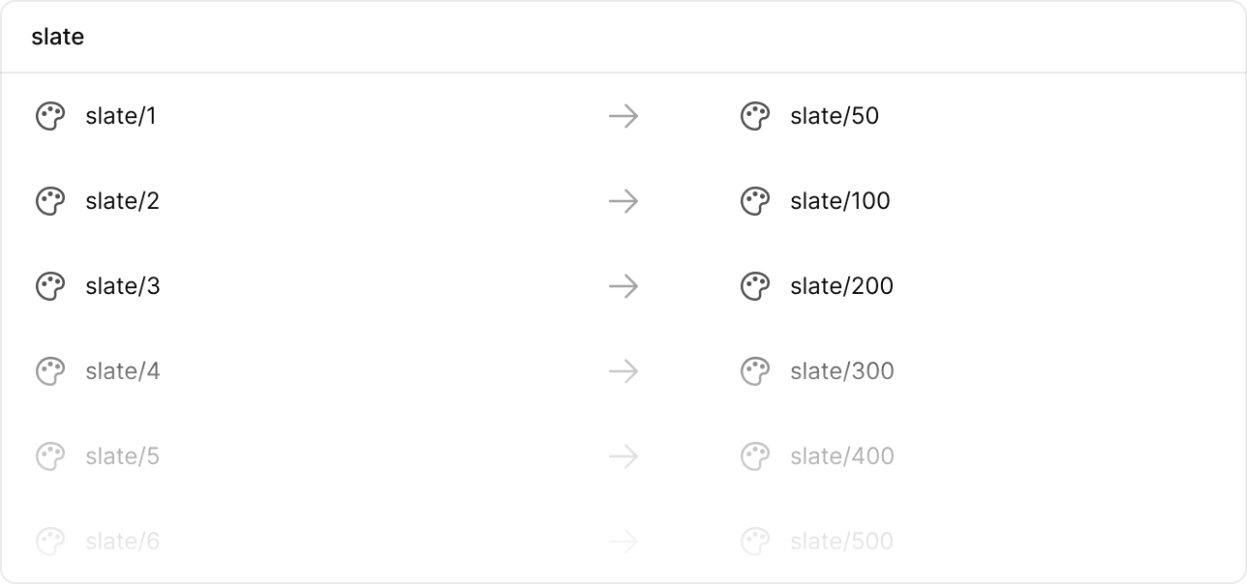This screenshot has height=584, width=1247.
Task: Select the slate/400 target style
Action: point(841,456)
